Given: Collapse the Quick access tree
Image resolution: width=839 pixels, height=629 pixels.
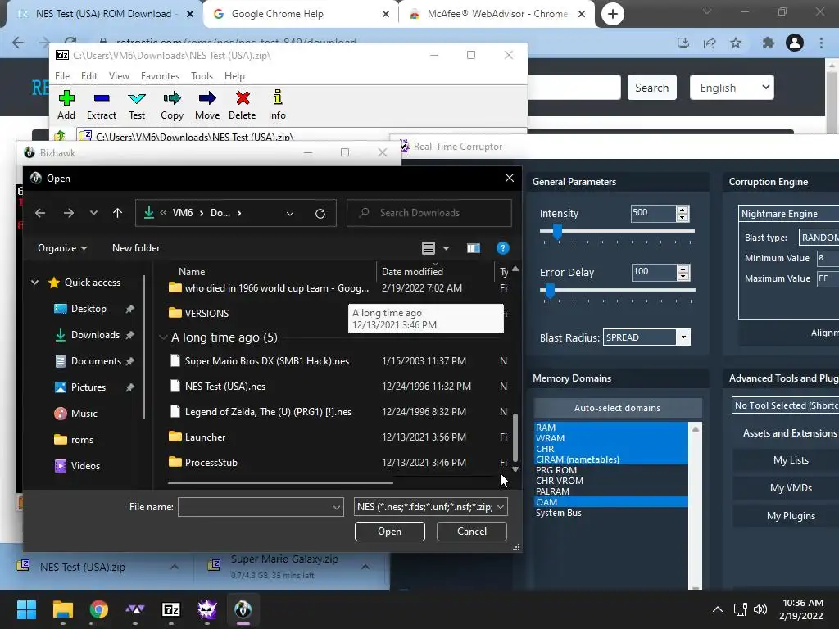Looking at the screenshot, I should click(x=34, y=283).
